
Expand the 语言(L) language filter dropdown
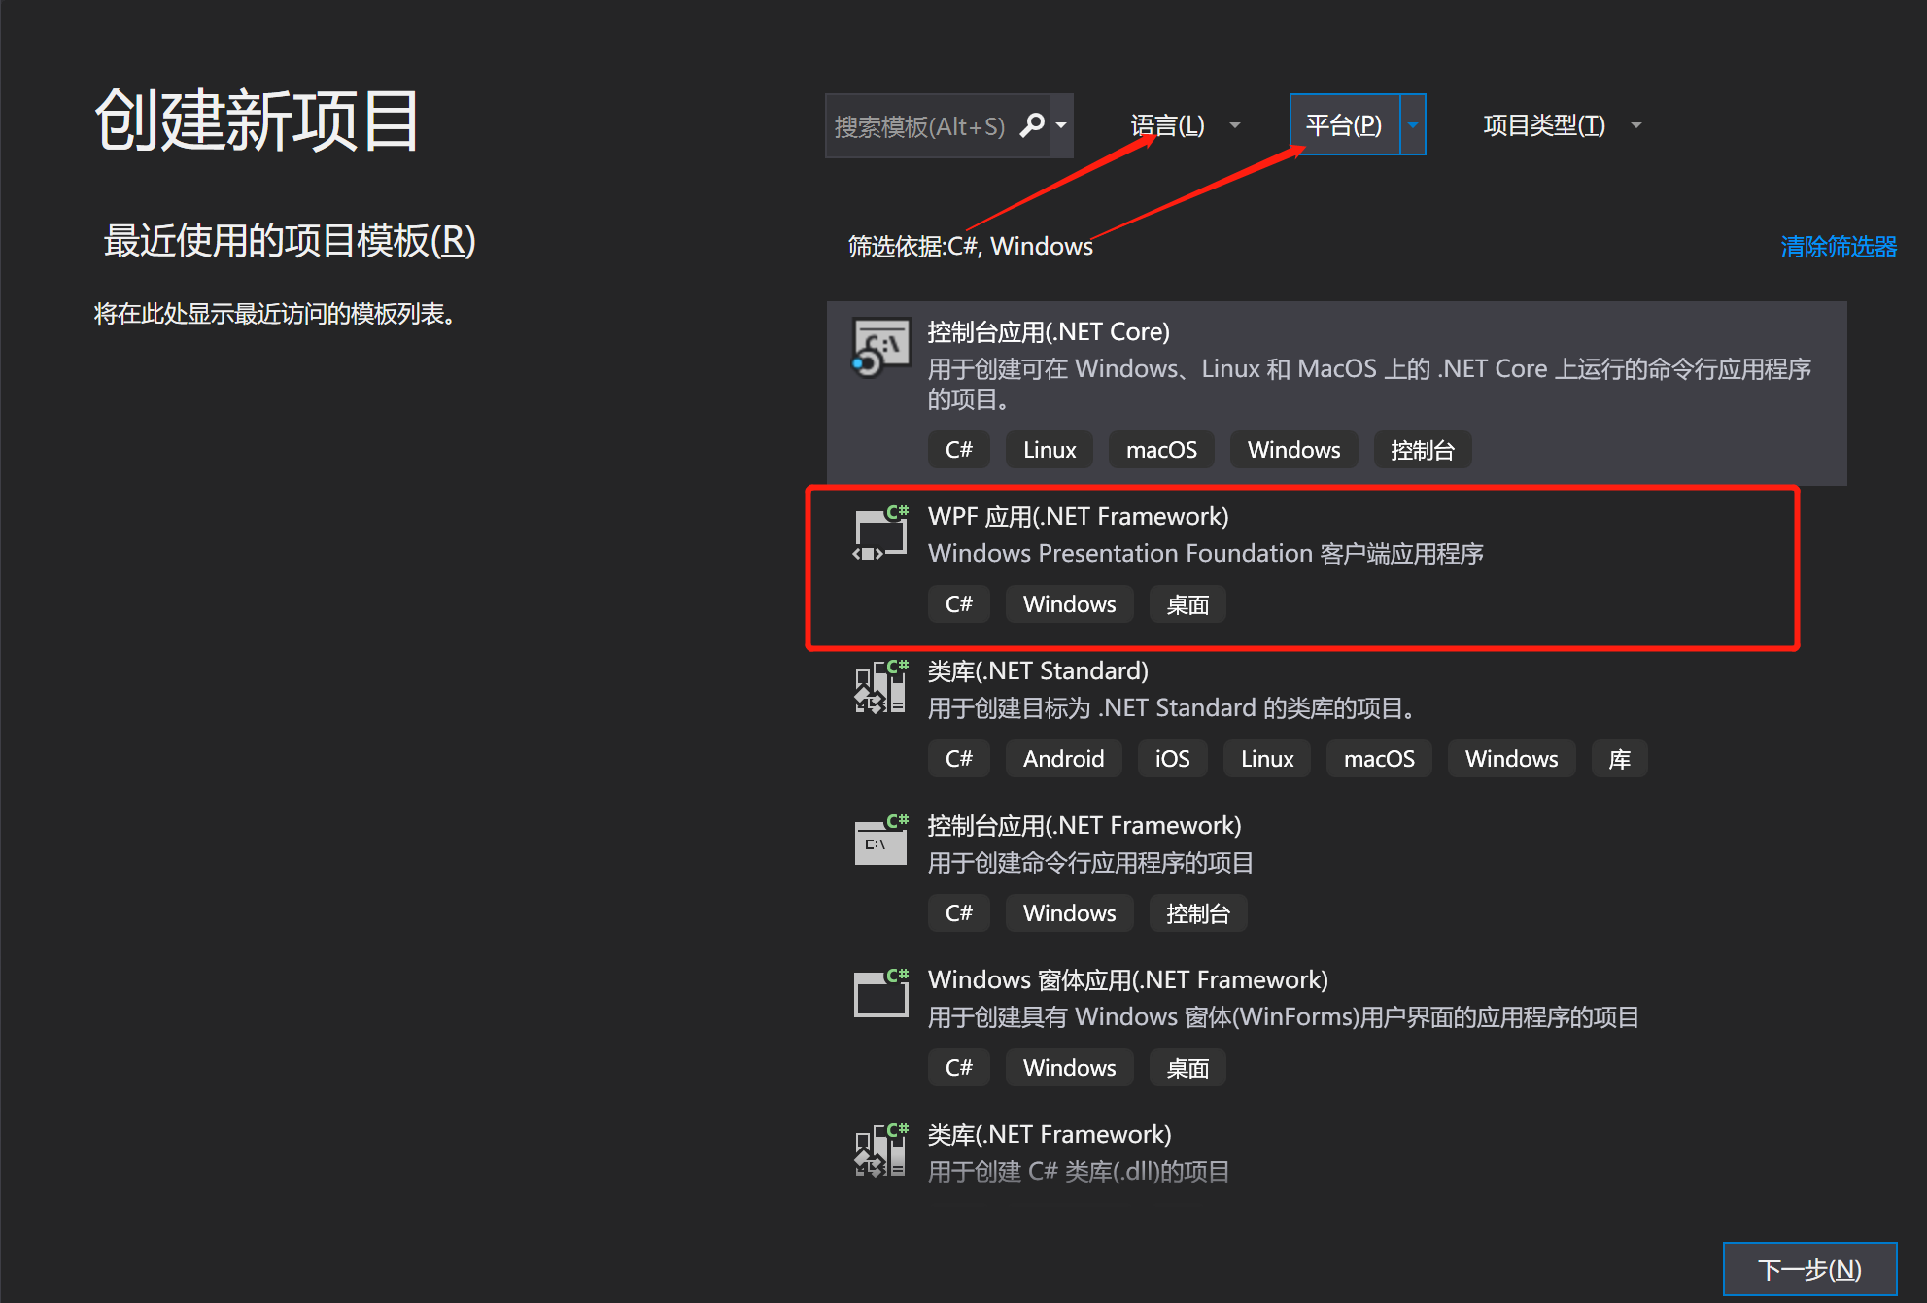pos(1235,125)
